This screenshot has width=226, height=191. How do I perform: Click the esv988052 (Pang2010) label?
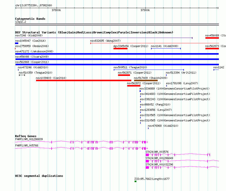[x=155, y=104]
